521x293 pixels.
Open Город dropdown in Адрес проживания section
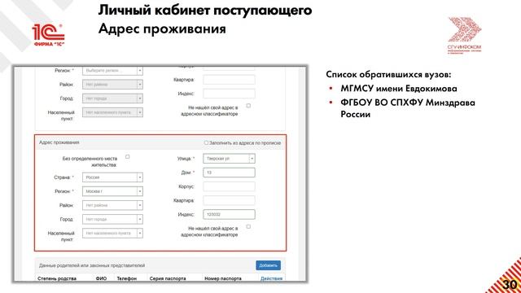point(112,219)
